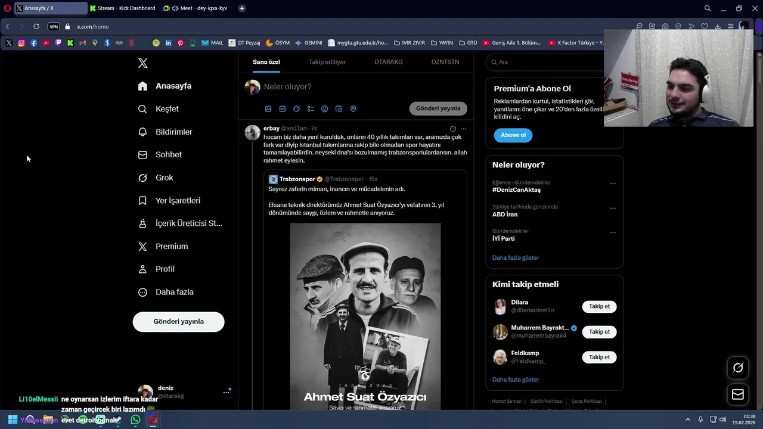Open a new browser tab
This screenshot has width=763, height=429.
[x=241, y=8]
